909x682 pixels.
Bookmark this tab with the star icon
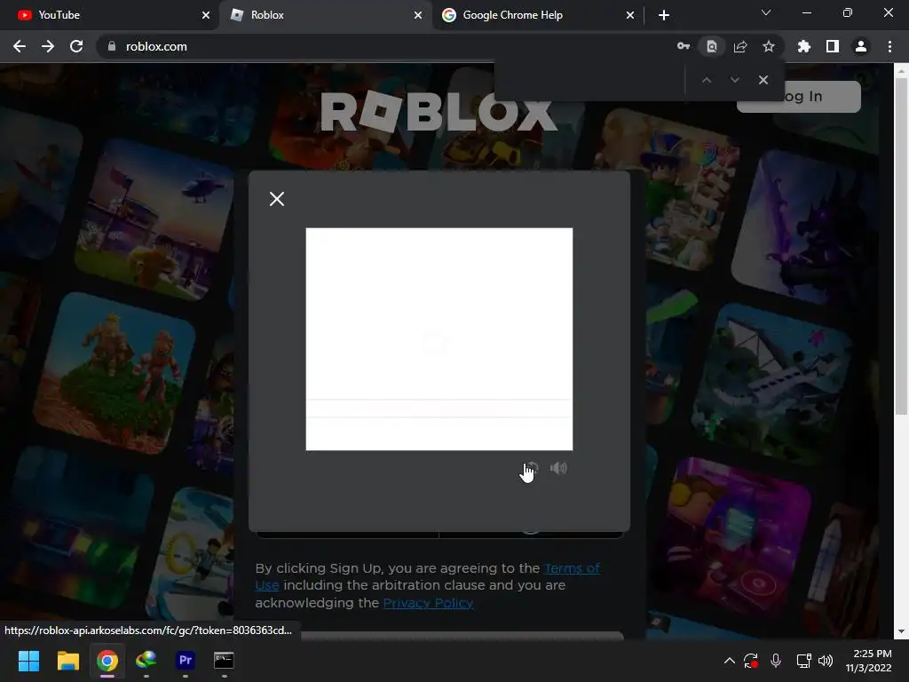[769, 46]
